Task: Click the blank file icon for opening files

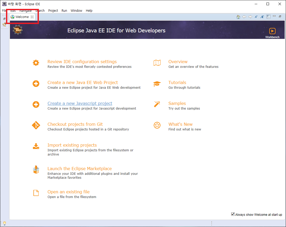Action: pos(36,193)
